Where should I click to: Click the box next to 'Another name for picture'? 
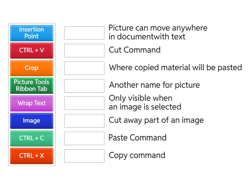click(x=84, y=85)
